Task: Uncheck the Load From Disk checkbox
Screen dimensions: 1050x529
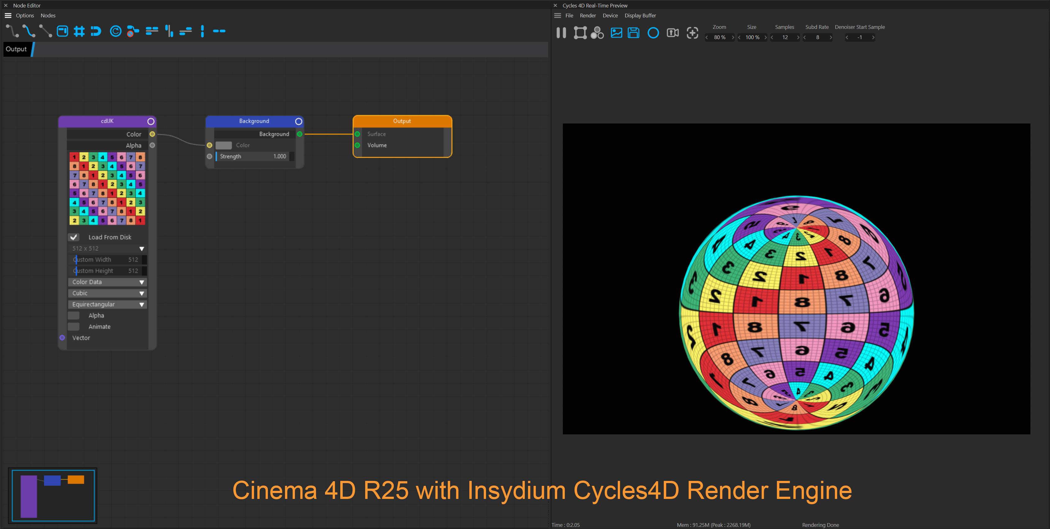Action: tap(74, 237)
